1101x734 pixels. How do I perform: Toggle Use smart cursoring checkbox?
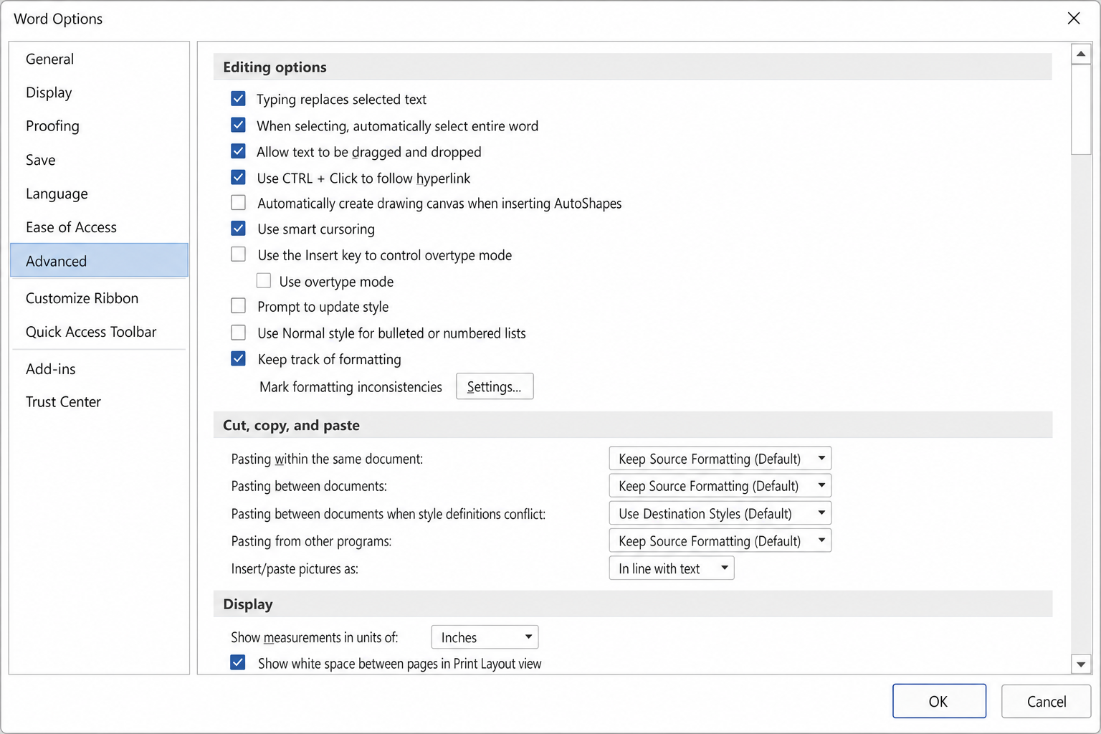[x=239, y=229]
